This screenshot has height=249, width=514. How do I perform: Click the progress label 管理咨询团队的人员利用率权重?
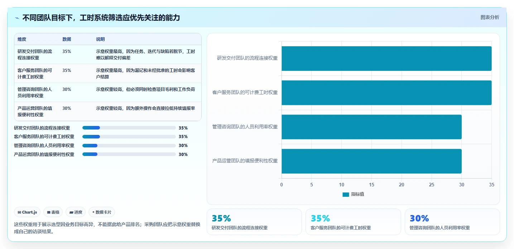[44, 146]
